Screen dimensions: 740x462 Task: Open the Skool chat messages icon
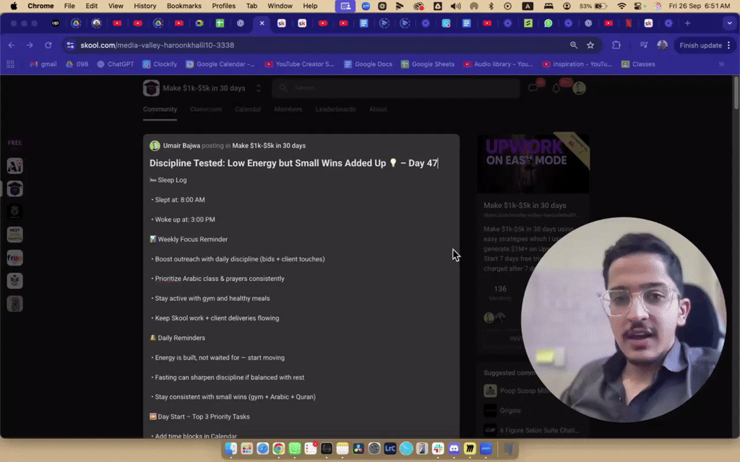pyautogui.click(x=534, y=87)
